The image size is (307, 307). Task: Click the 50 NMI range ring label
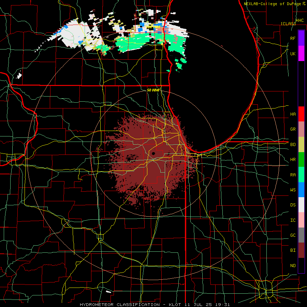(153, 90)
